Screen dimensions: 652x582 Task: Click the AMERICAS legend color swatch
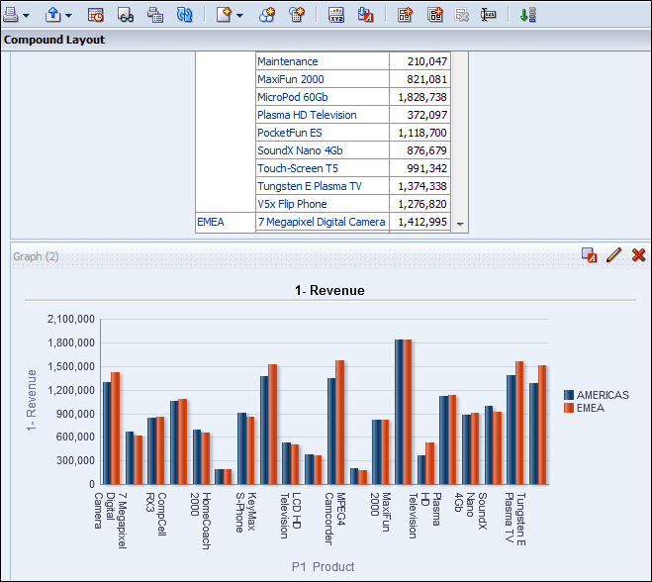(569, 395)
